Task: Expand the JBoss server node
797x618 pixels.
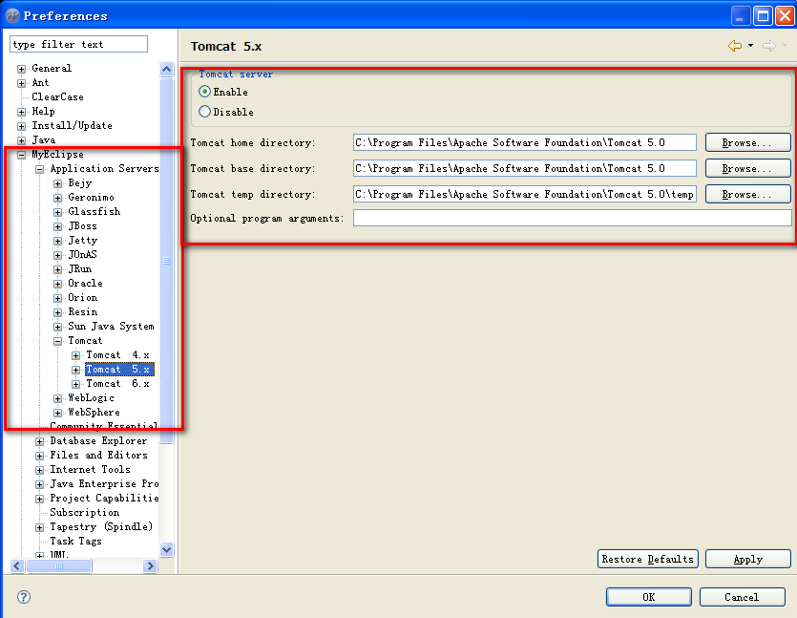Action: click(x=58, y=226)
